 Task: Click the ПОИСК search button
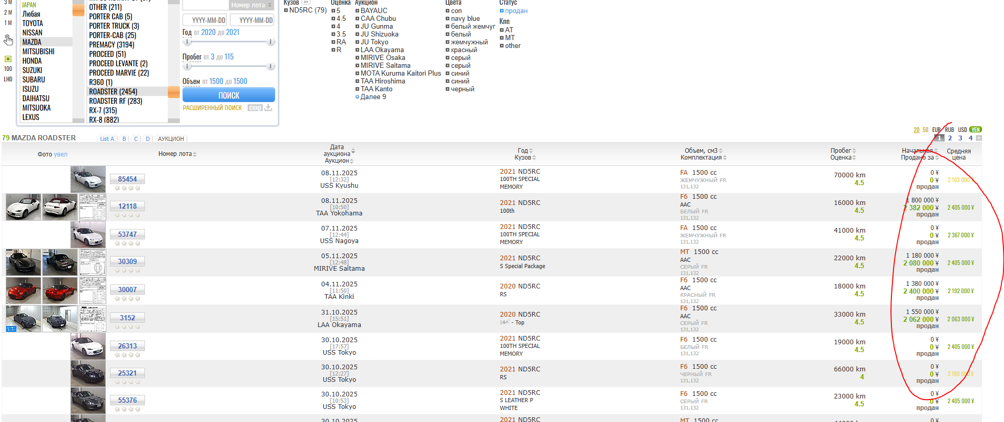(228, 95)
